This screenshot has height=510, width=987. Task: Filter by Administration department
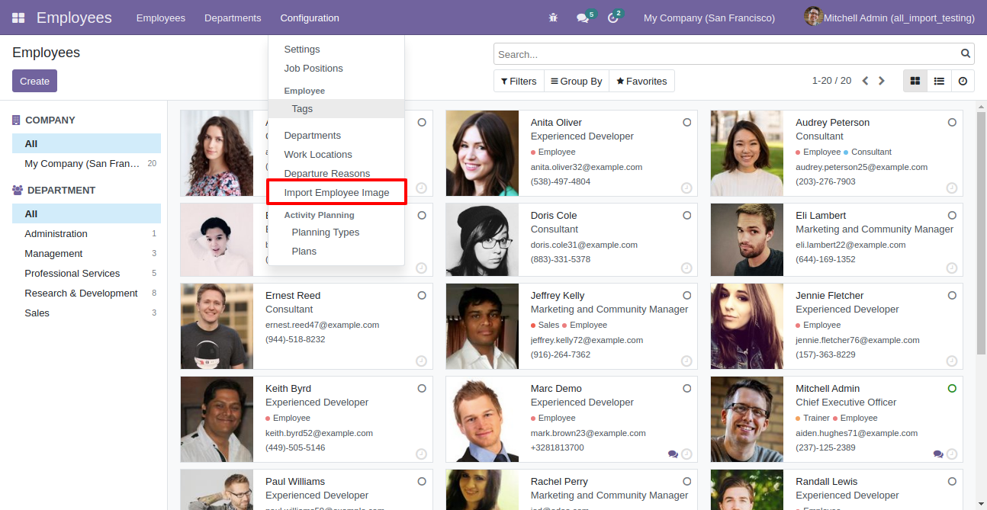click(86, 233)
